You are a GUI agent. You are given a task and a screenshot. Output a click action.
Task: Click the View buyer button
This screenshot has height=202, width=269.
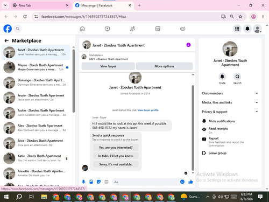tap(108, 66)
